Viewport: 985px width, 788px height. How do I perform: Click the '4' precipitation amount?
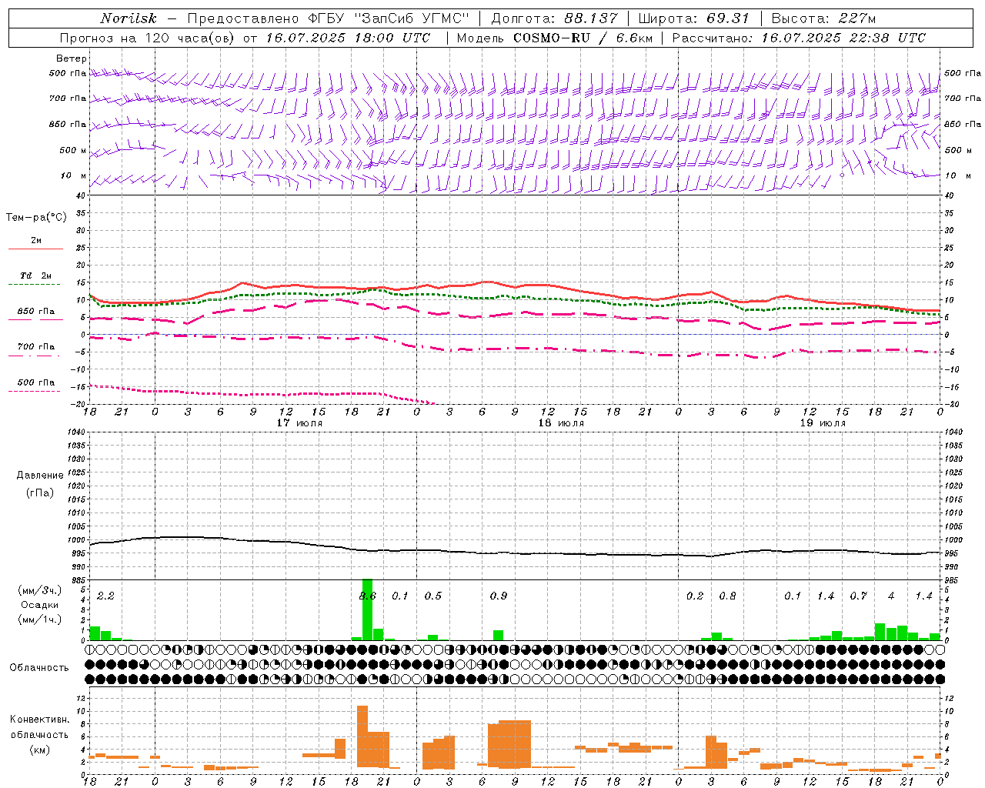891,596
